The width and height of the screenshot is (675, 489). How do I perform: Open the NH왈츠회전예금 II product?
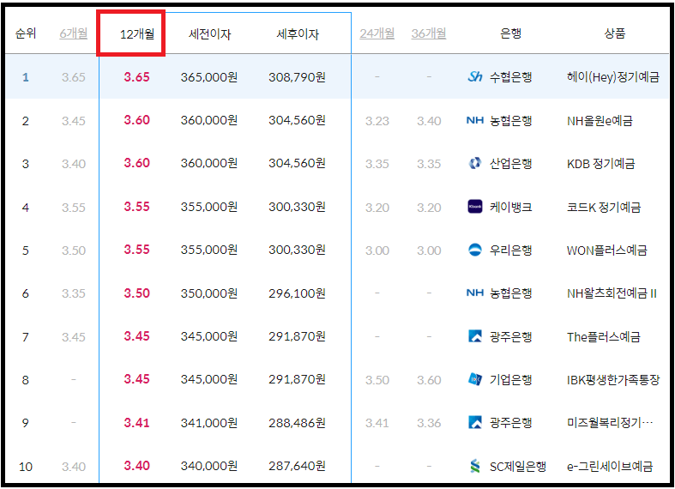tap(612, 293)
